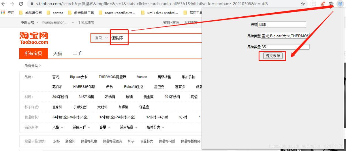This screenshot has height=151, width=346.
Task: Open the umi+dva+antdesi bookmark folder
Action: [x=160, y=13]
